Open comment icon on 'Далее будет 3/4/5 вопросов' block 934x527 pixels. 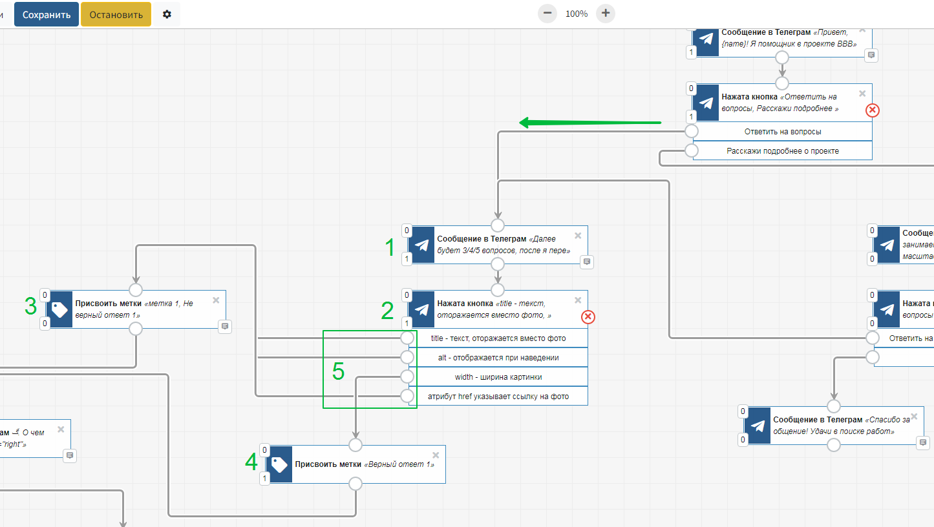(587, 262)
